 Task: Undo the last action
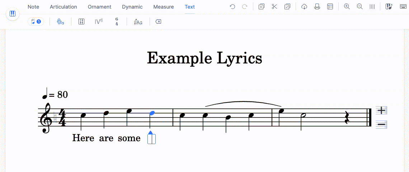(x=232, y=7)
